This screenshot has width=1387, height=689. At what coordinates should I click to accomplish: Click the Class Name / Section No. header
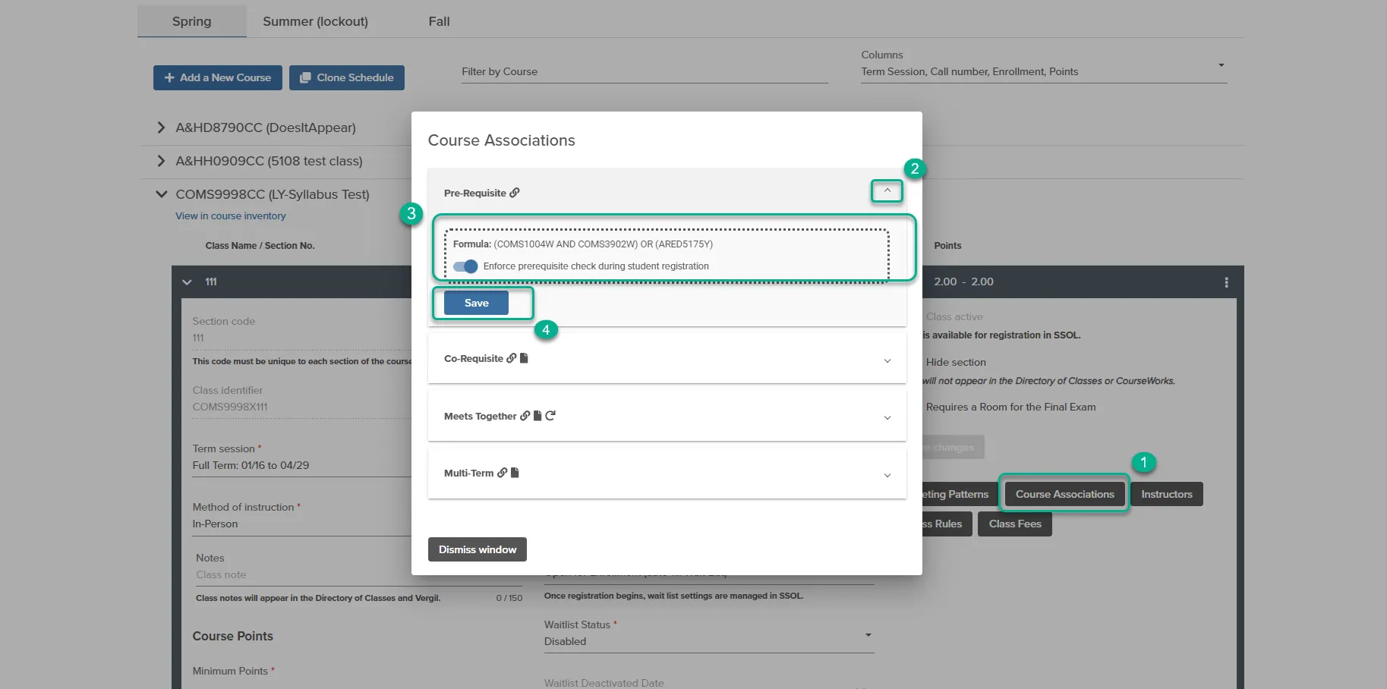(260, 246)
